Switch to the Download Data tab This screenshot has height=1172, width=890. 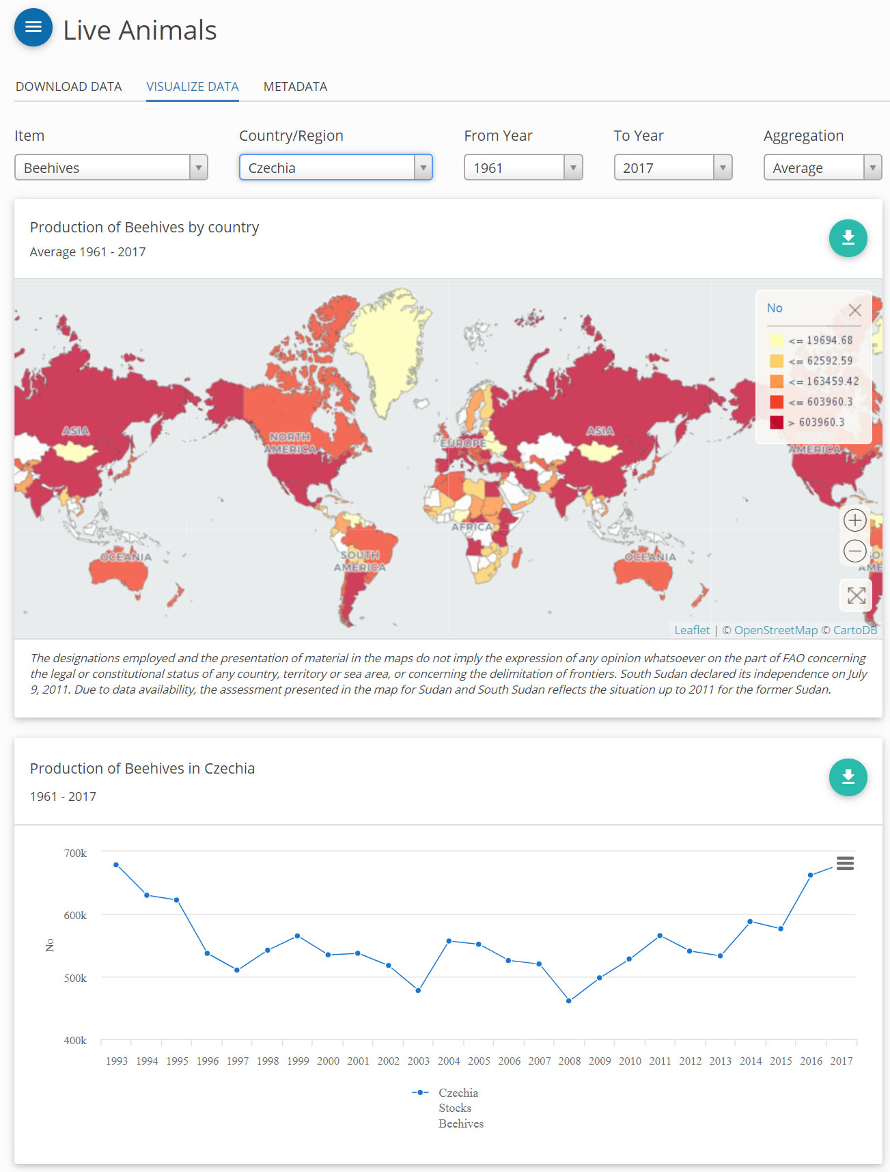(x=68, y=87)
